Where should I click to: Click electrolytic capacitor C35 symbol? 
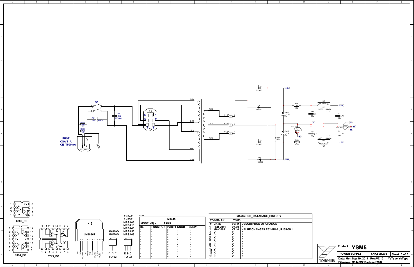(x=283, y=114)
